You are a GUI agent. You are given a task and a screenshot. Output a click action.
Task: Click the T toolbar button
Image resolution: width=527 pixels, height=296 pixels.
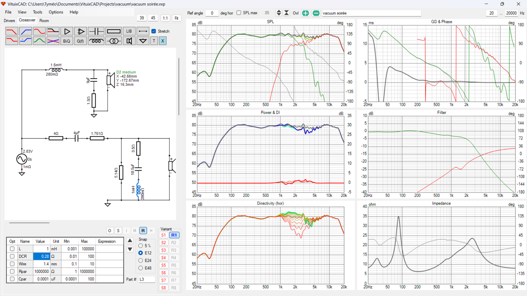[x=154, y=41]
